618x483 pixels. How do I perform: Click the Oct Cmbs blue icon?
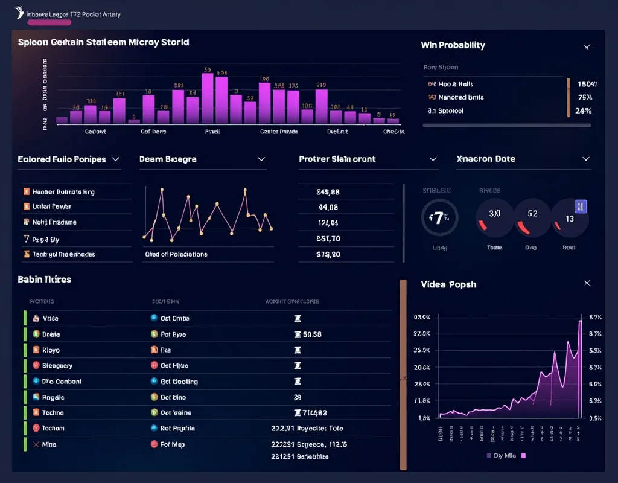(154, 318)
